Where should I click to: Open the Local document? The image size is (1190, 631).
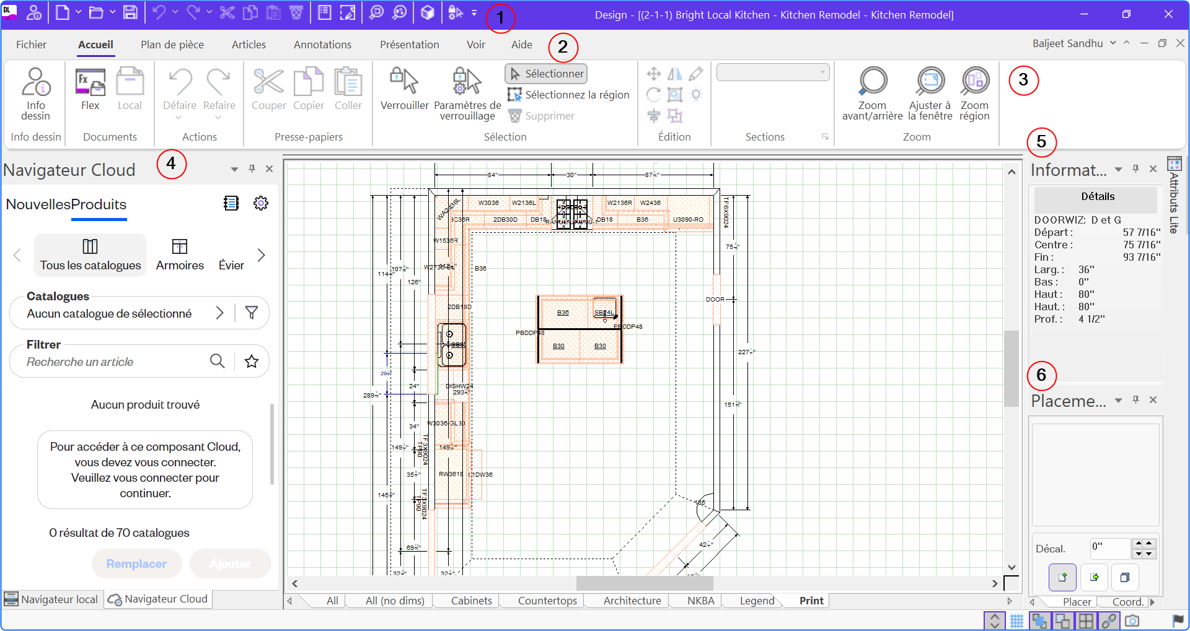click(x=130, y=90)
